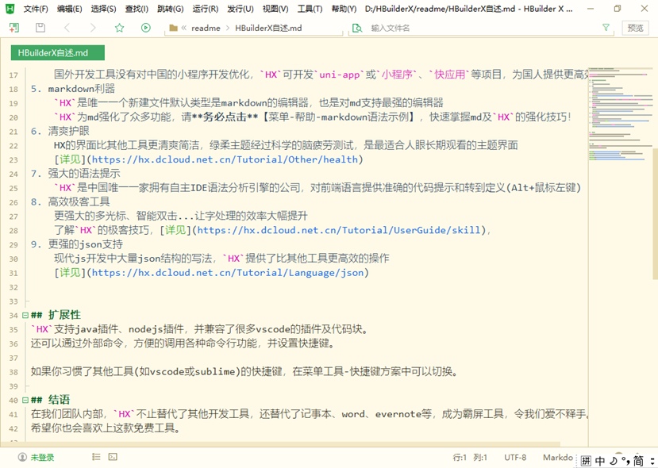The height and width of the screenshot is (468, 658).
Task: Open the 工具(T) menu
Action: coord(310,9)
